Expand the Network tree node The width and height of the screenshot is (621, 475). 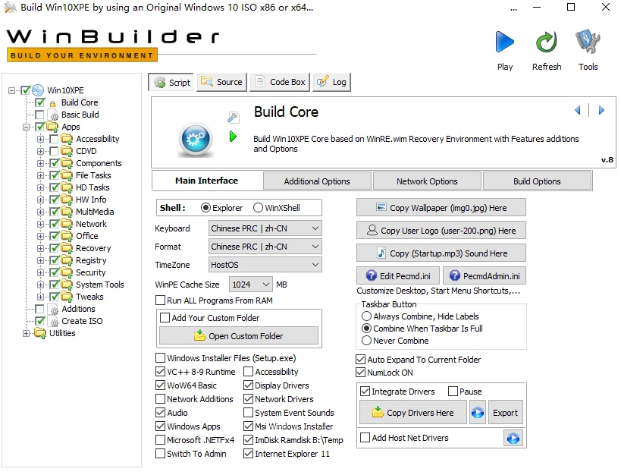tap(40, 224)
